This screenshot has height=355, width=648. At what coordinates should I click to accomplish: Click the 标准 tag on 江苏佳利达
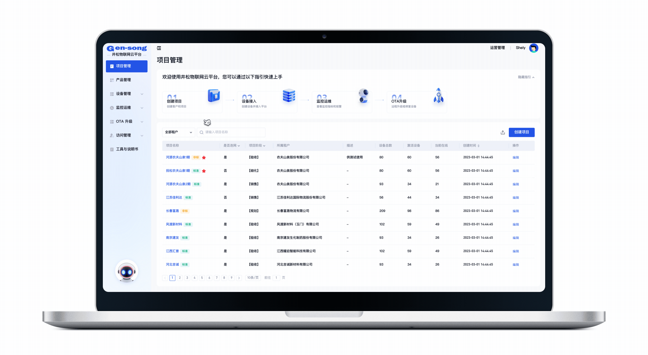[x=188, y=198]
